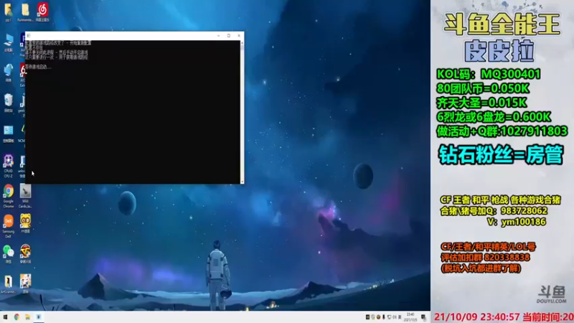This screenshot has height=323, width=574.
Task: Open the This PC desktop icon
Action: pos(9,42)
